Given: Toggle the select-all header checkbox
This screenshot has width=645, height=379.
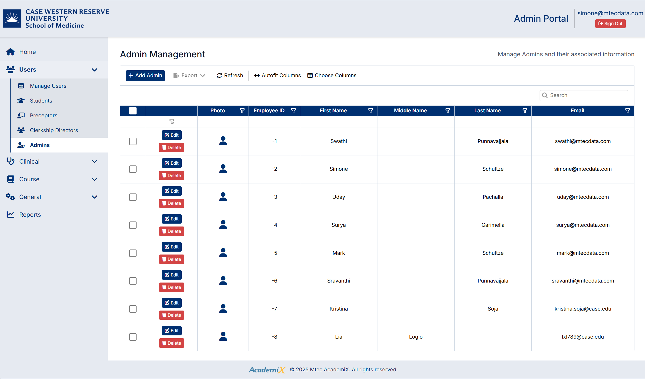Looking at the screenshot, I should click(133, 111).
